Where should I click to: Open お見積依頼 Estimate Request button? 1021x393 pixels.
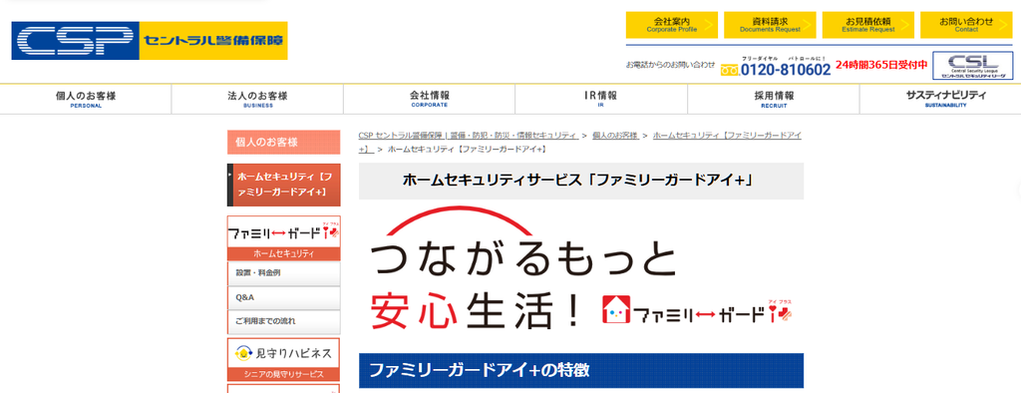coord(868,25)
